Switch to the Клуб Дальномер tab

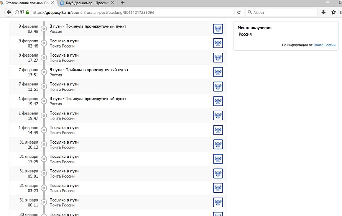tap(84, 3)
